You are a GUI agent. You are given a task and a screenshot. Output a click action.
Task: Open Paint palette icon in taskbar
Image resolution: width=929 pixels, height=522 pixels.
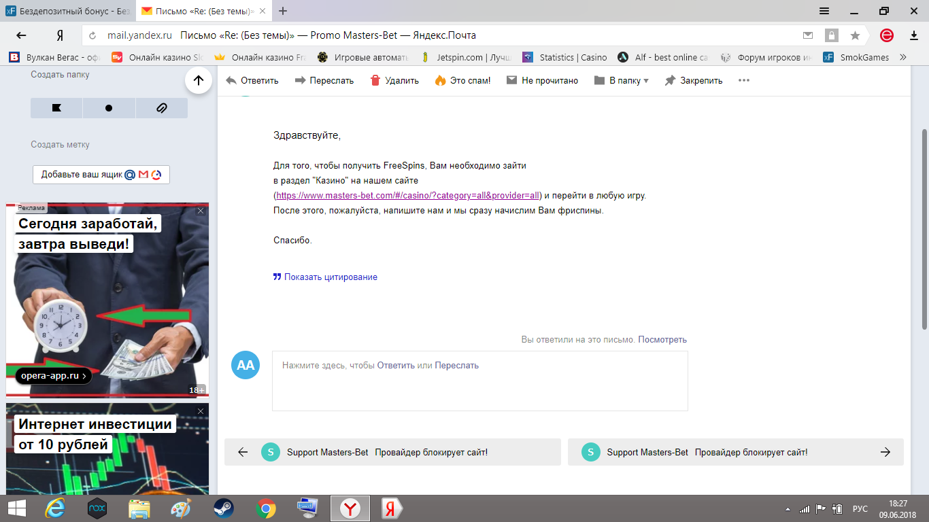click(182, 508)
